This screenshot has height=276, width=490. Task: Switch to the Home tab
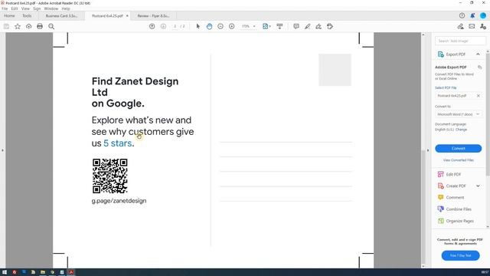[9, 15]
